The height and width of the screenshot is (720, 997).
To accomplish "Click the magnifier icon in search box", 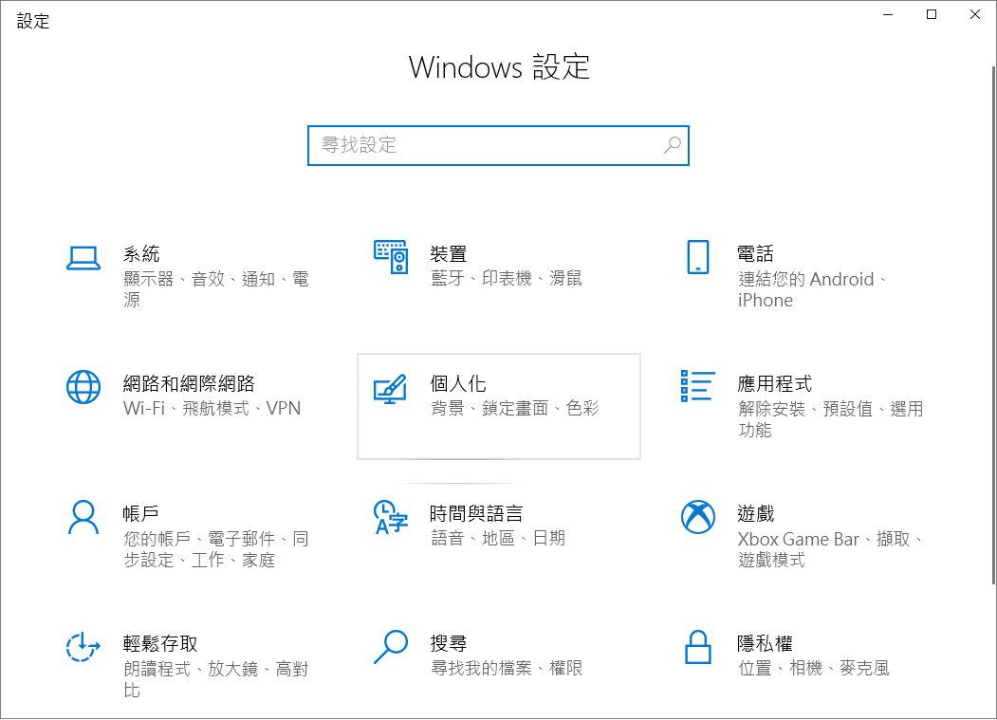I will pos(672,146).
